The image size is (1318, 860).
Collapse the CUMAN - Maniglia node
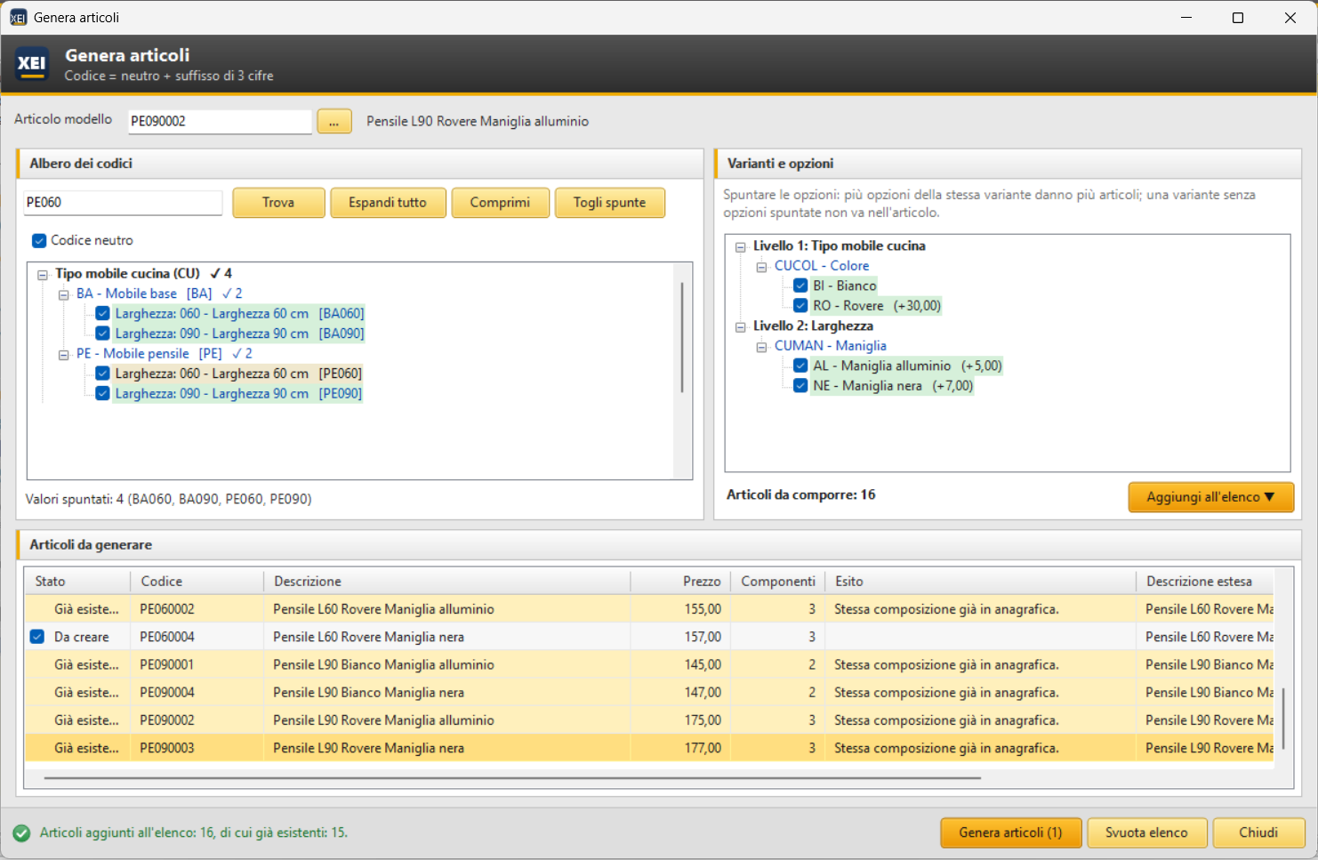pos(762,347)
